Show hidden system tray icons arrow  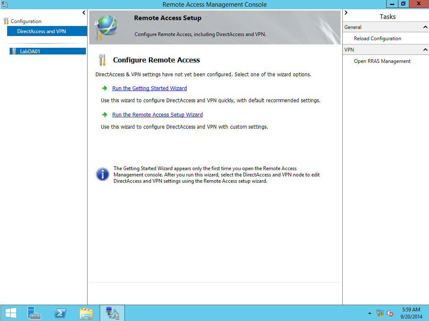coord(370,313)
